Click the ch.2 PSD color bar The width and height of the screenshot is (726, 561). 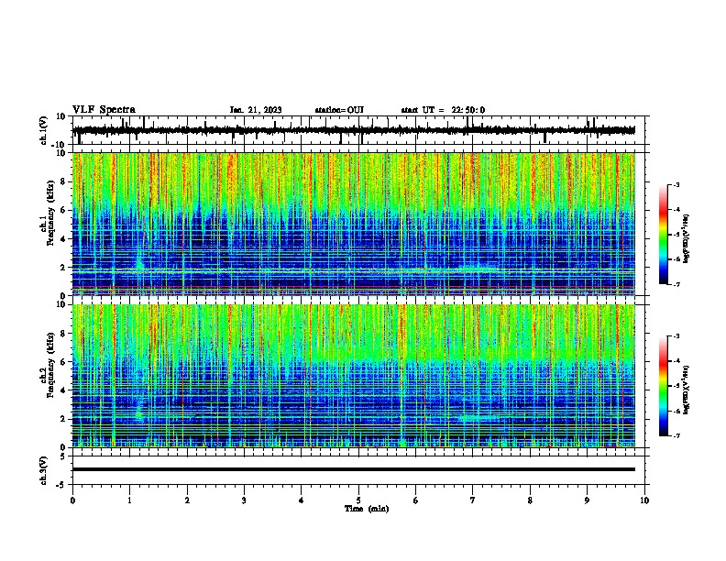(664, 386)
